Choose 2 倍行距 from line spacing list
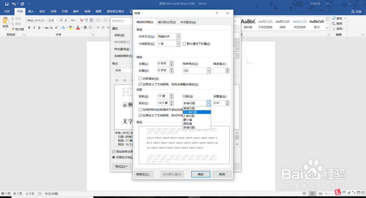The image size is (366, 198). coord(197,116)
